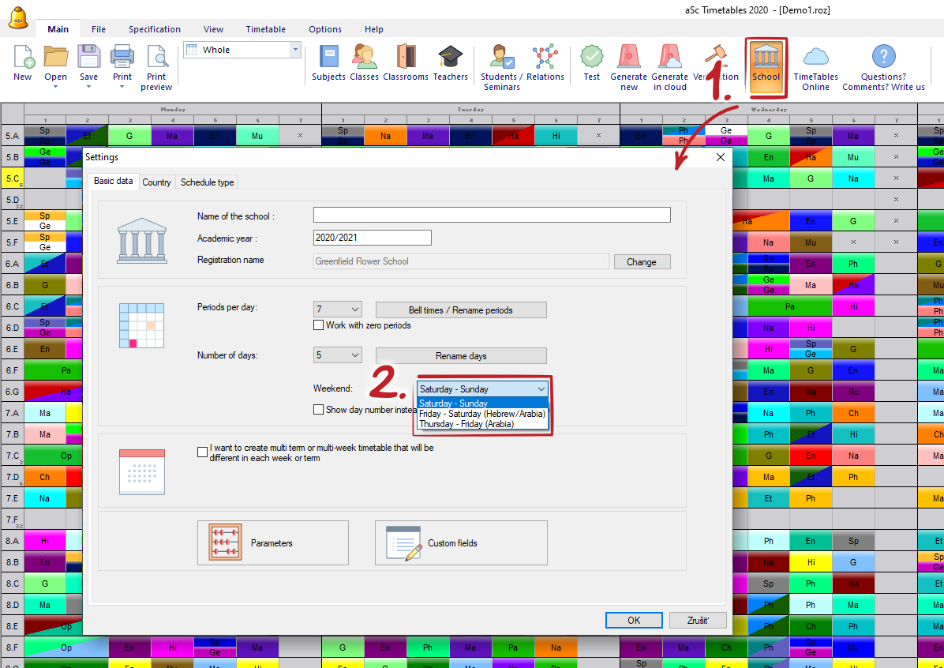
Task: Select class row 5.A header
Action: [13, 136]
